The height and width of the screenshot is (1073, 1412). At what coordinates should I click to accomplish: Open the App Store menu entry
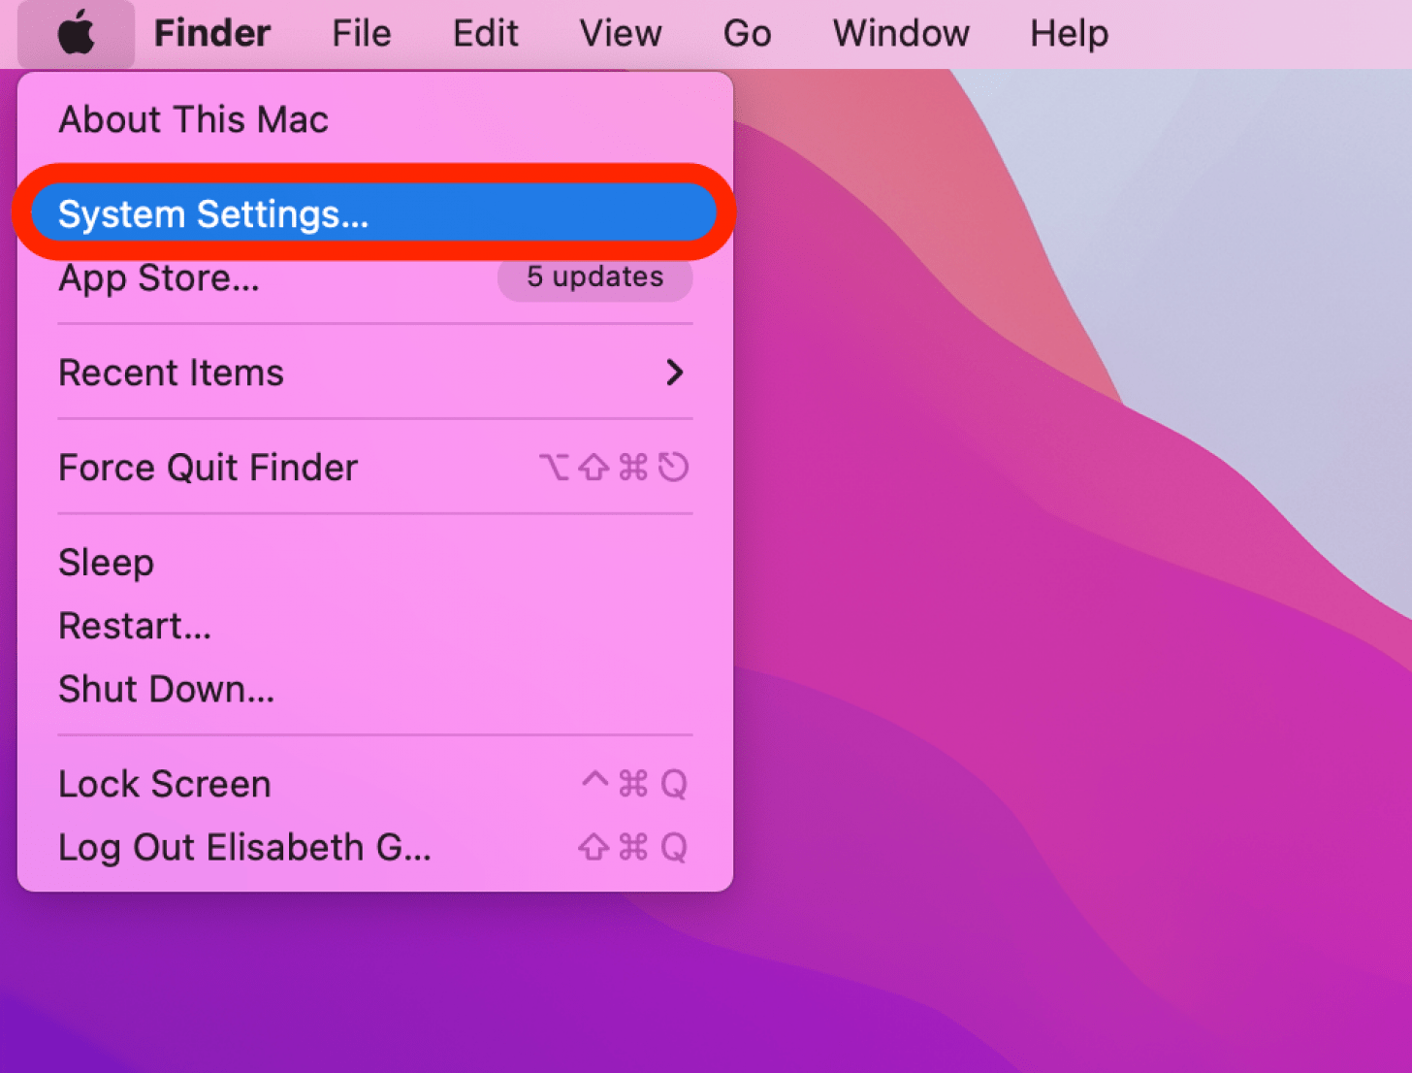159,278
